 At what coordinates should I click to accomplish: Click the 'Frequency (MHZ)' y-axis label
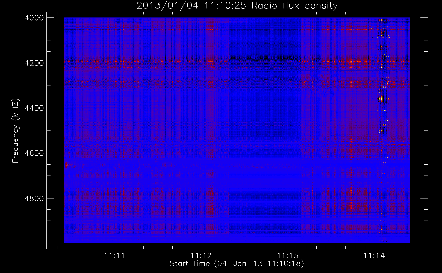tap(16, 131)
